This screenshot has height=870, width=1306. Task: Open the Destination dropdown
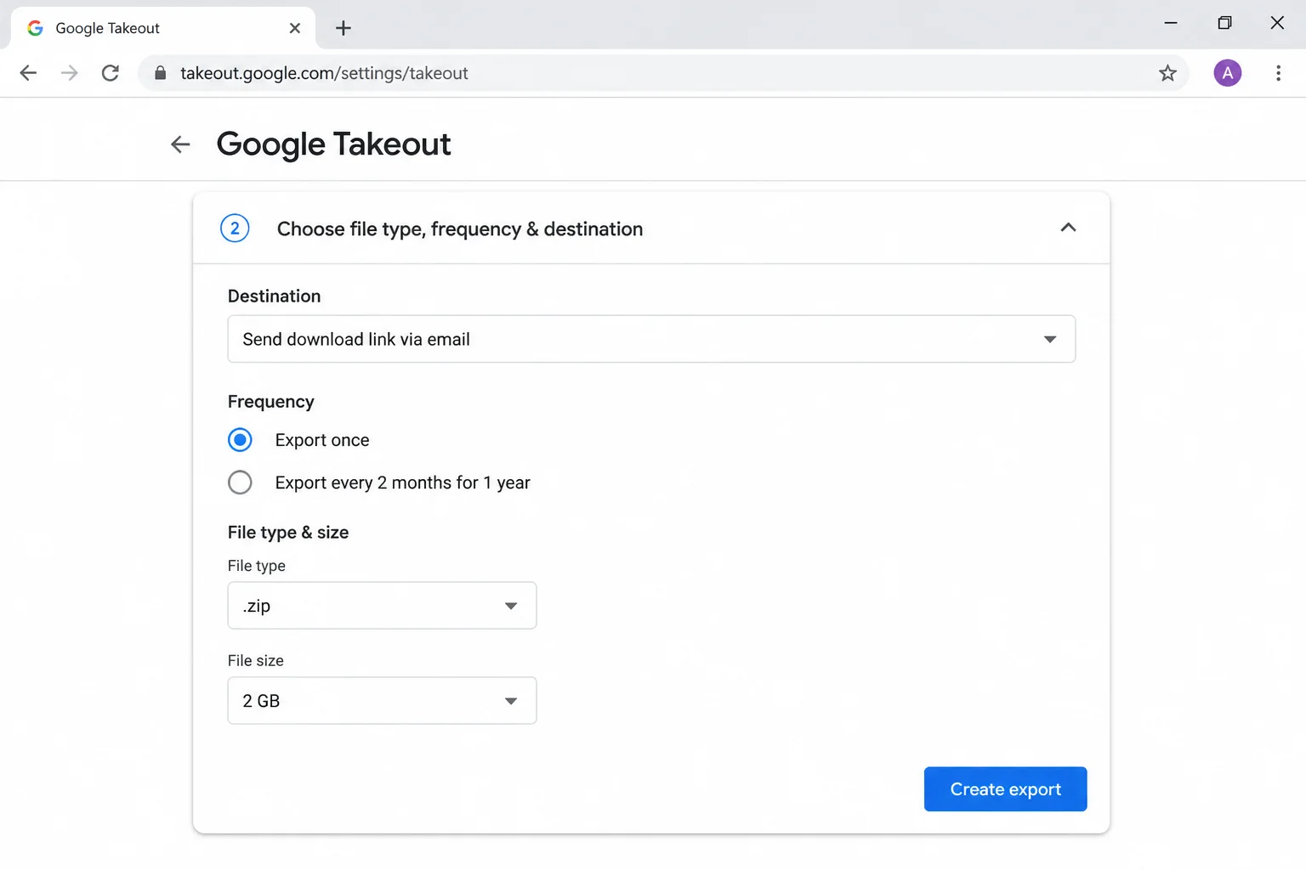coord(651,339)
